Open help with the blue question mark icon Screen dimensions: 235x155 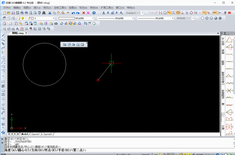(x=94, y=13)
